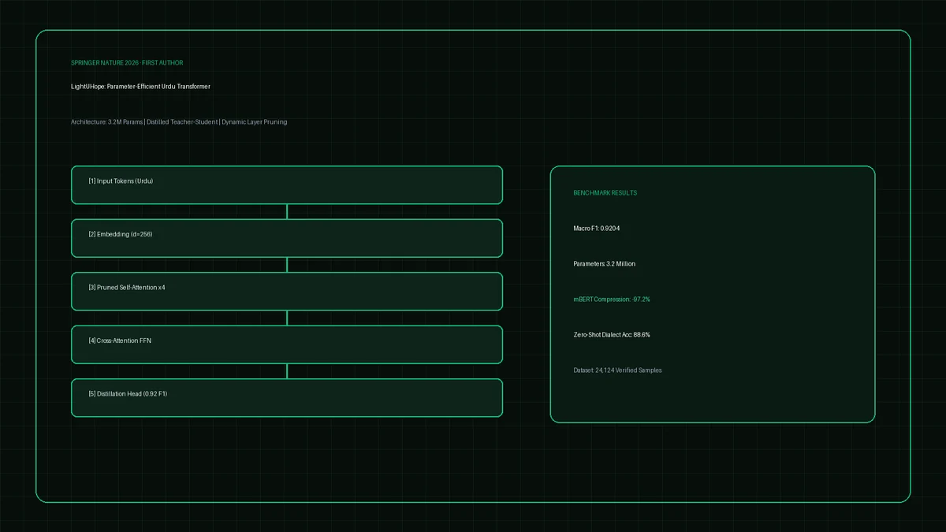The width and height of the screenshot is (946, 532).
Task: Open the Cross-Attention FFN block
Action: [x=287, y=344]
